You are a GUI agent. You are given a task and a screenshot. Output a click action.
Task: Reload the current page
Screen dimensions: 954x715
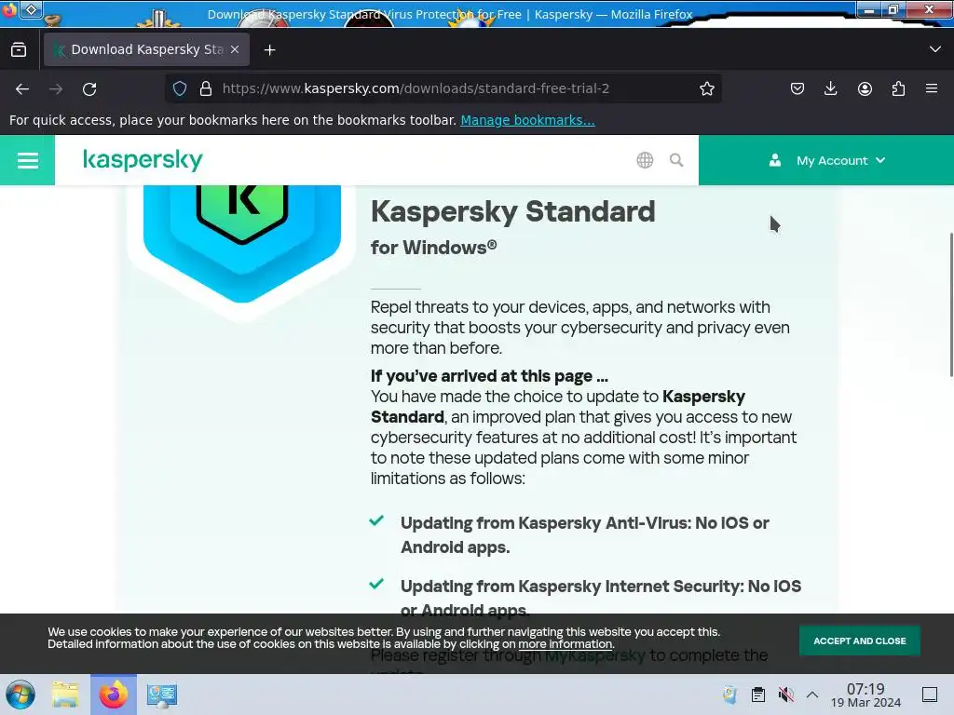coord(89,88)
